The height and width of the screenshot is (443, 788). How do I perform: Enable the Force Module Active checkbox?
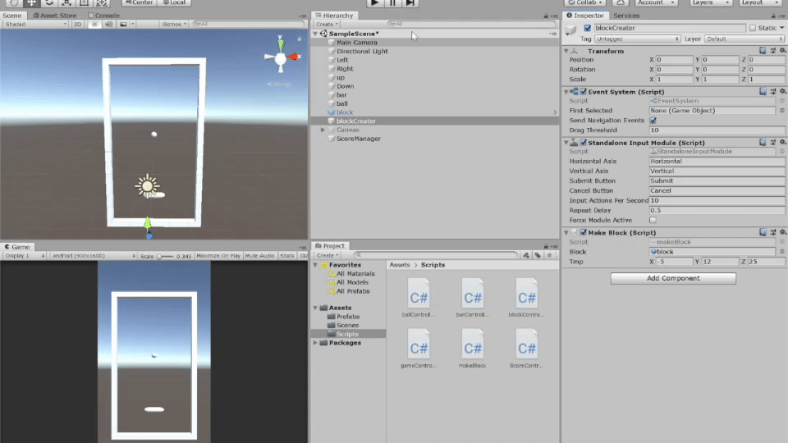pos(653,220)
